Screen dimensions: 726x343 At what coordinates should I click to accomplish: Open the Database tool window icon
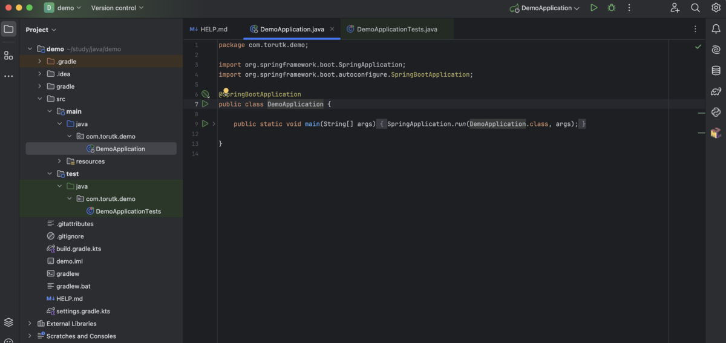click(716, 71)
